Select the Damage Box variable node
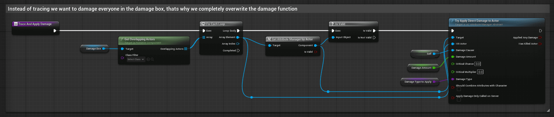This screenshot has height=117, width=554. (94, 48)
